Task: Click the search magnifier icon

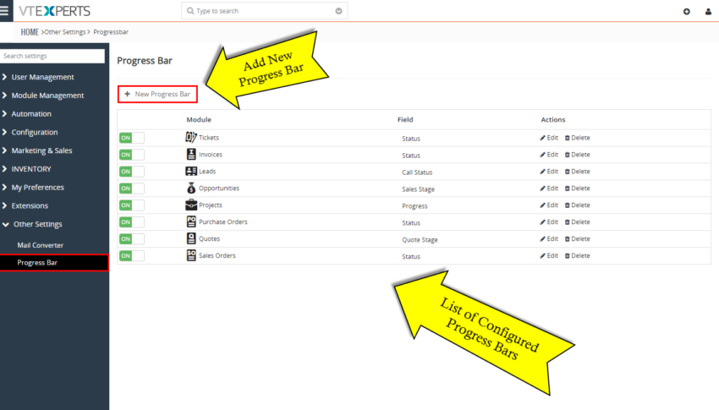Action: 190,10
